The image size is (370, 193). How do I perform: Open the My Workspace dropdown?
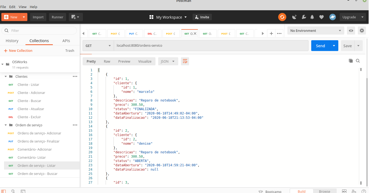[x=168, y=17]
